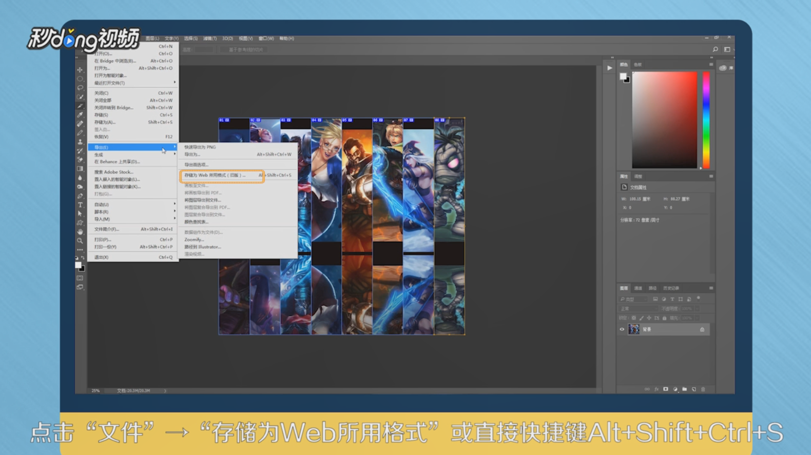Image resolution: width=811 pixels, height=455 pixels.
Task: Select the Healing Brush tool
Action: (80, 124)
